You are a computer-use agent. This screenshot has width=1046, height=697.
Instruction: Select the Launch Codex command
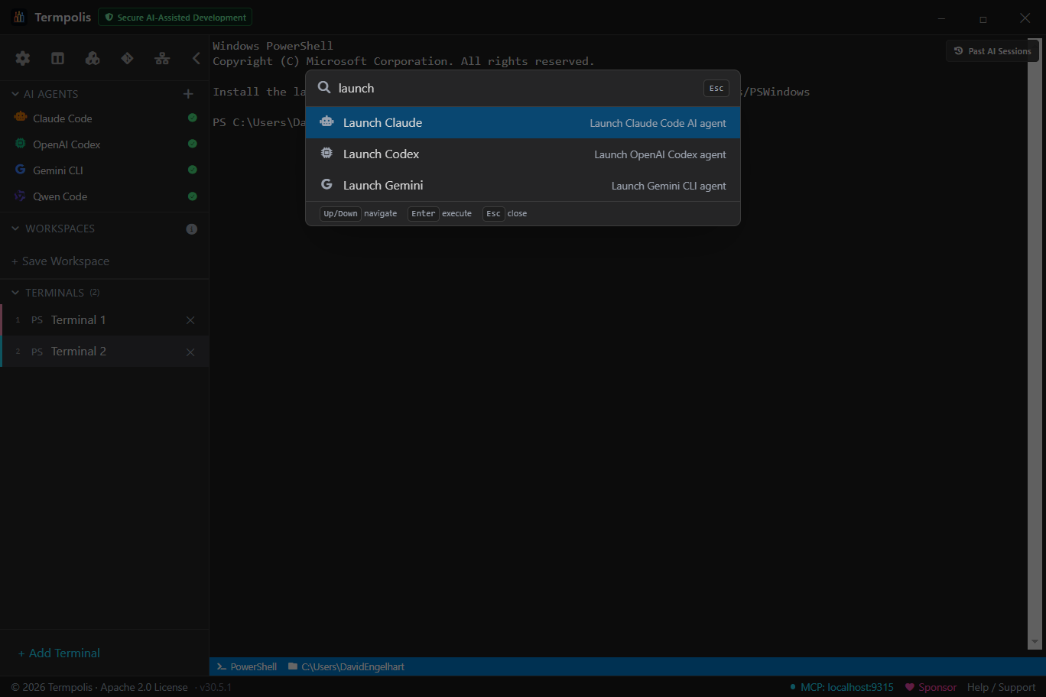point(523,154)
